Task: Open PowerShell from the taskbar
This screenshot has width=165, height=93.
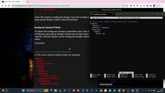Action: (x=114, y=90)
